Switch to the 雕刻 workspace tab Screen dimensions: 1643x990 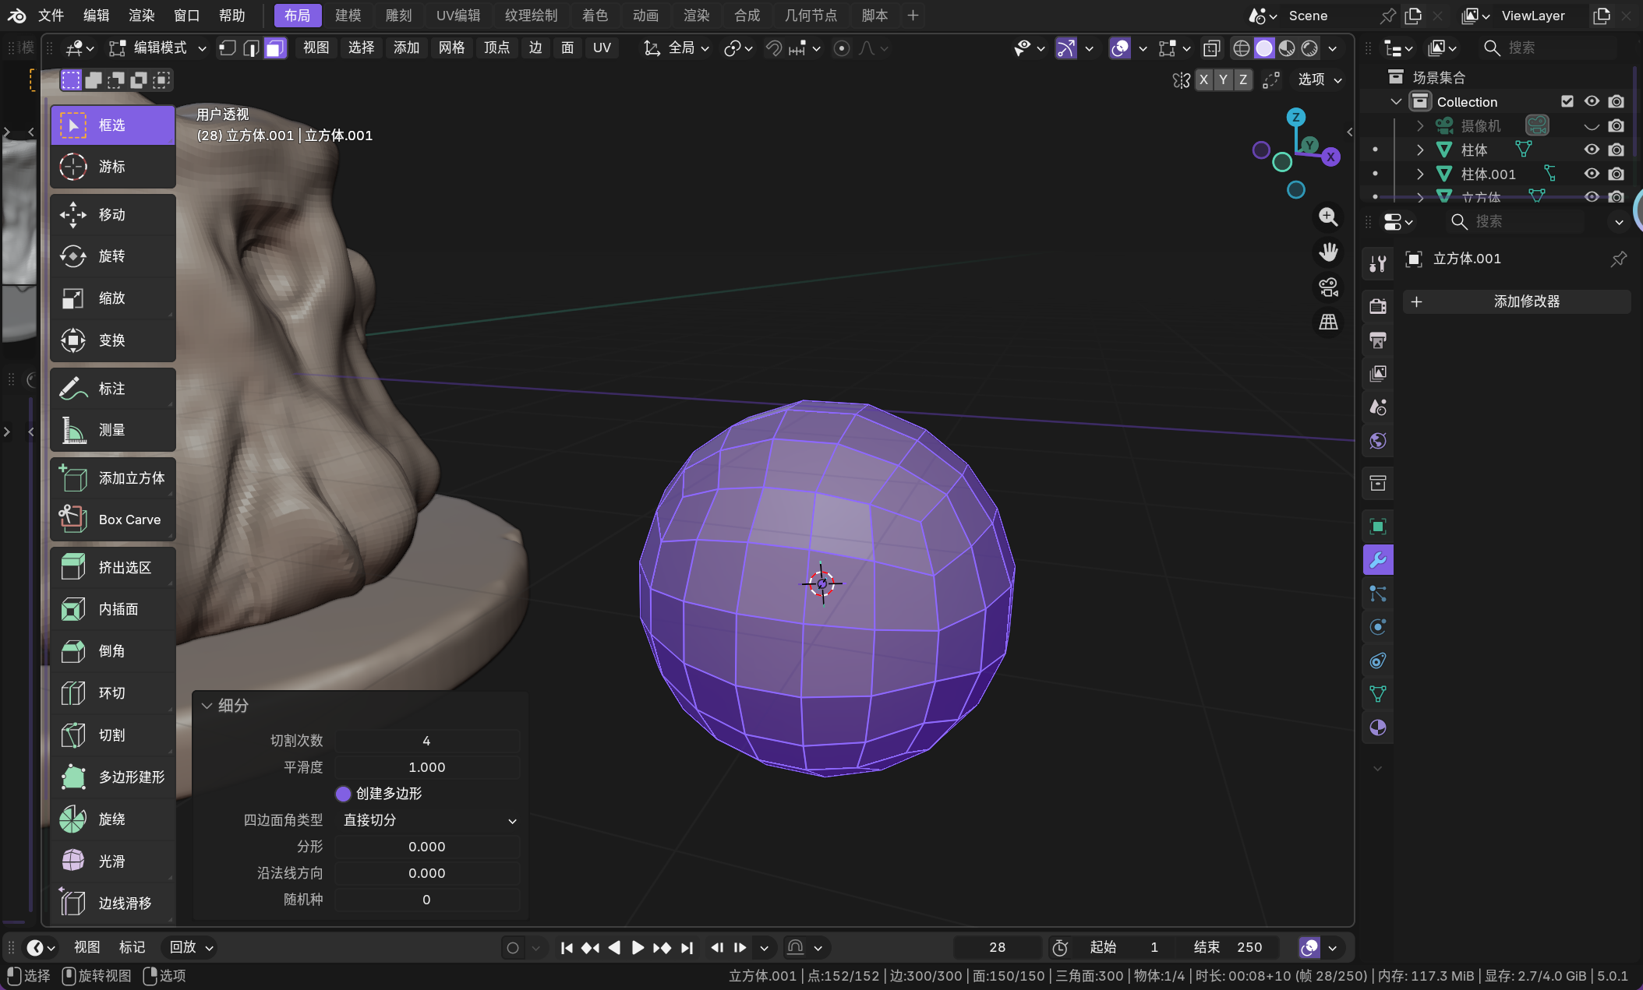398,16
